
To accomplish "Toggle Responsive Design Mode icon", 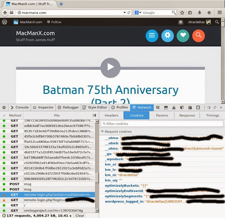I will click(x=198, y=107).
